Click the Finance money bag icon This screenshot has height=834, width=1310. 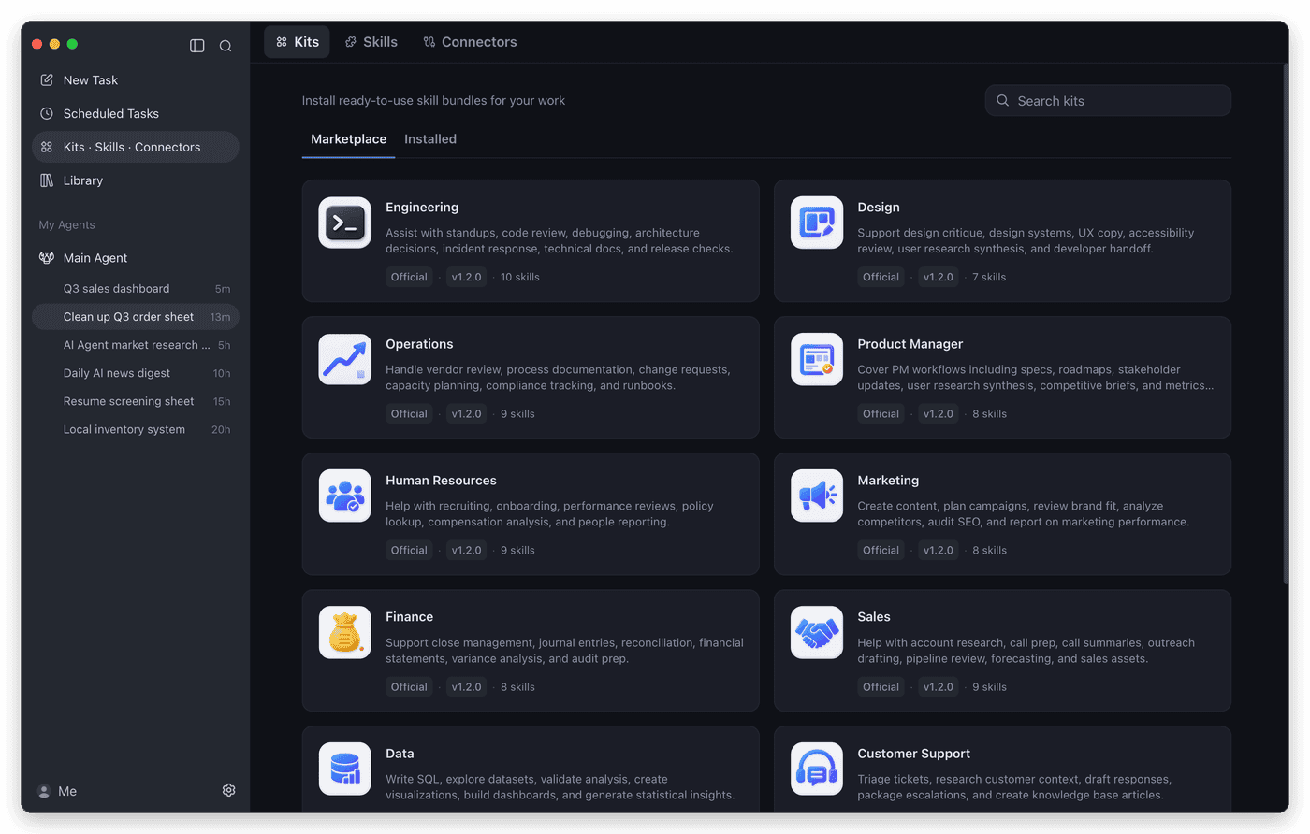point(345,632)
